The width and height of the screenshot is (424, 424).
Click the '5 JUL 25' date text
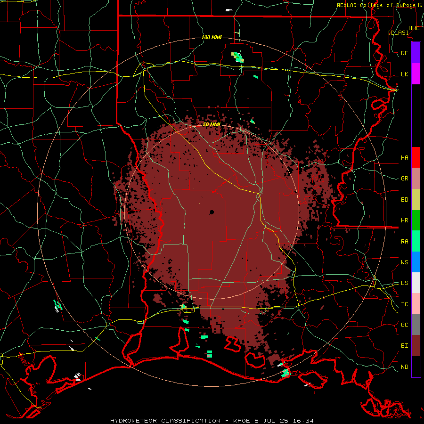[271, 421]
